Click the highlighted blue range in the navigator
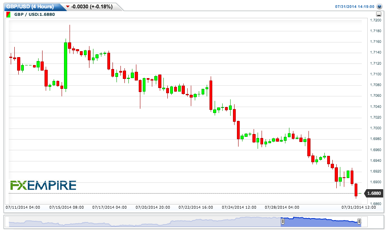Viewport: 388px width, 232px height. click(321, 222)
